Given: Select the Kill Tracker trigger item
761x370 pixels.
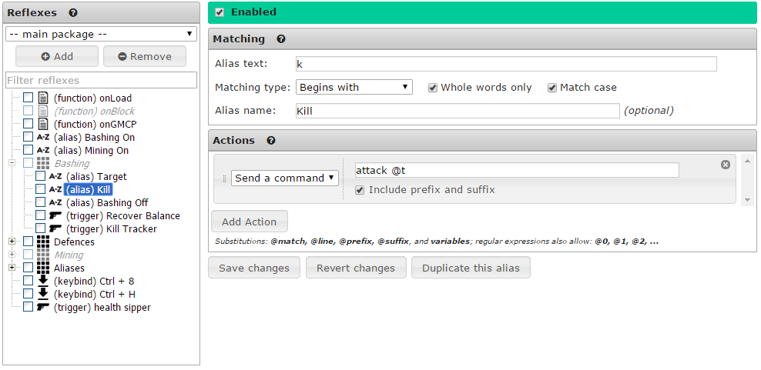Looking at the screenshot, I should pos(111,229).
